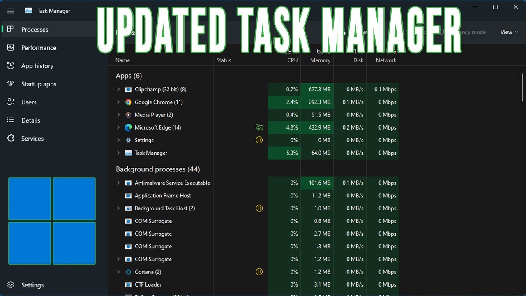This screenshot has width=526, height=296.
Task: Click the Clipchamp app icon
Action: pyautogui.click(x=128, y=89)
